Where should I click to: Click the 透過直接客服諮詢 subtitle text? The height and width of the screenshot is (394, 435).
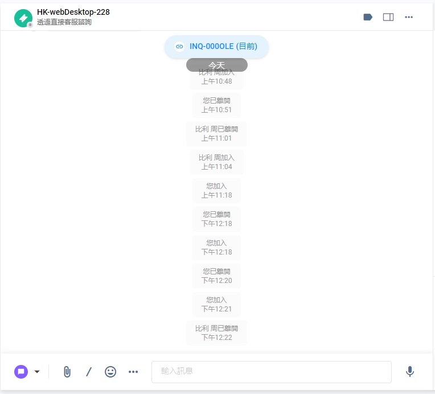[64, 22]
